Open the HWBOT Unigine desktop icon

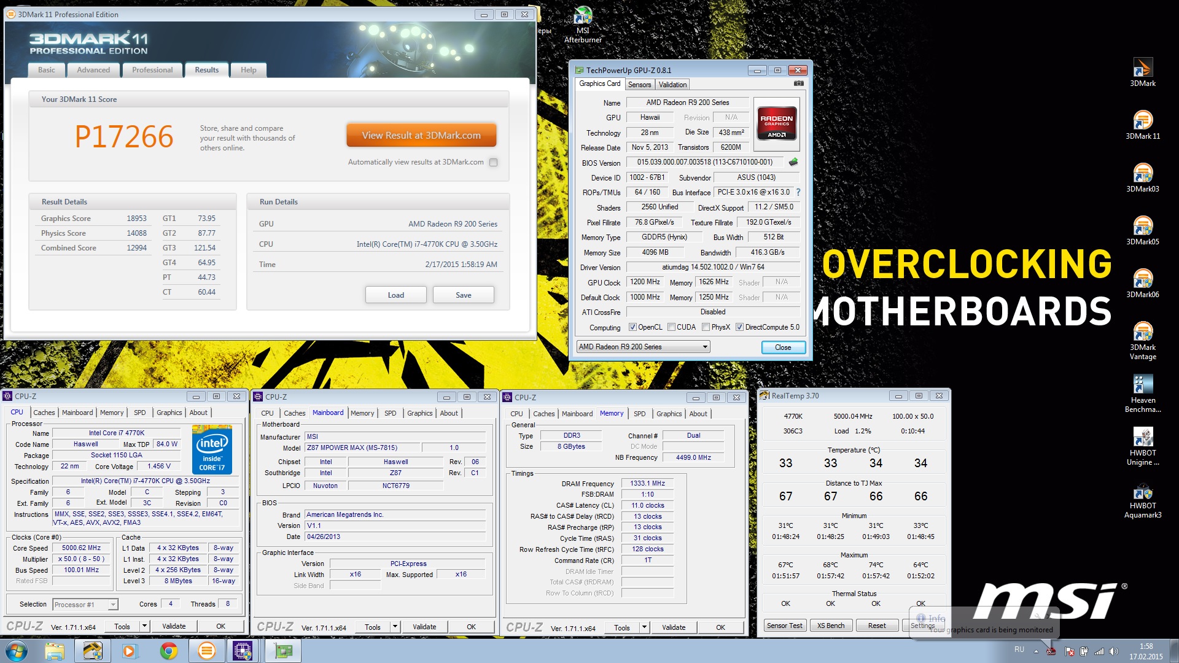click(1142, 446)
